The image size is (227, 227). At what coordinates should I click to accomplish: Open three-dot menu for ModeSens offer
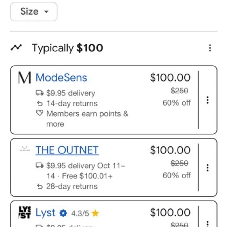[207, 100]
